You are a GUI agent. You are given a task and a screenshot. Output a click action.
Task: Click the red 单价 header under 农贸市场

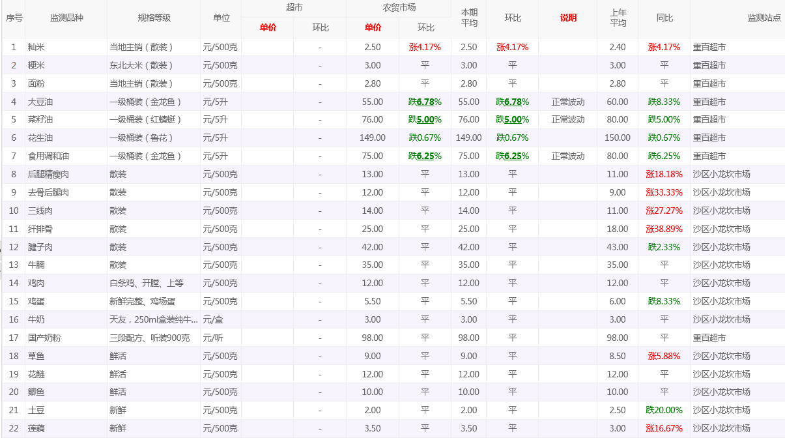[x=373, y=27]
